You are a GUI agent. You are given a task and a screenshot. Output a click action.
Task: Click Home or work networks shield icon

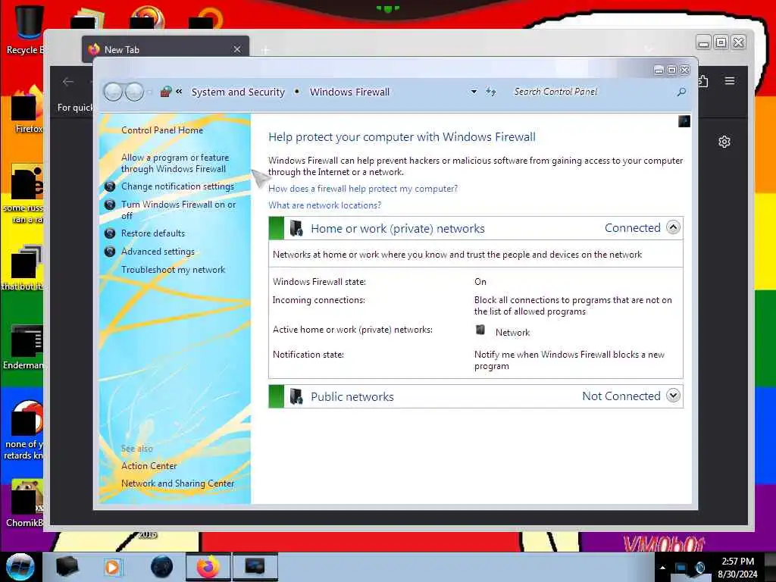pos(296,228)
